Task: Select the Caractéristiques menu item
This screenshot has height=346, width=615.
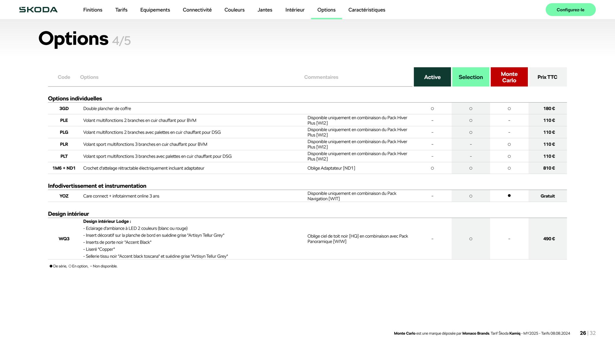Action: tap(367, 10)
